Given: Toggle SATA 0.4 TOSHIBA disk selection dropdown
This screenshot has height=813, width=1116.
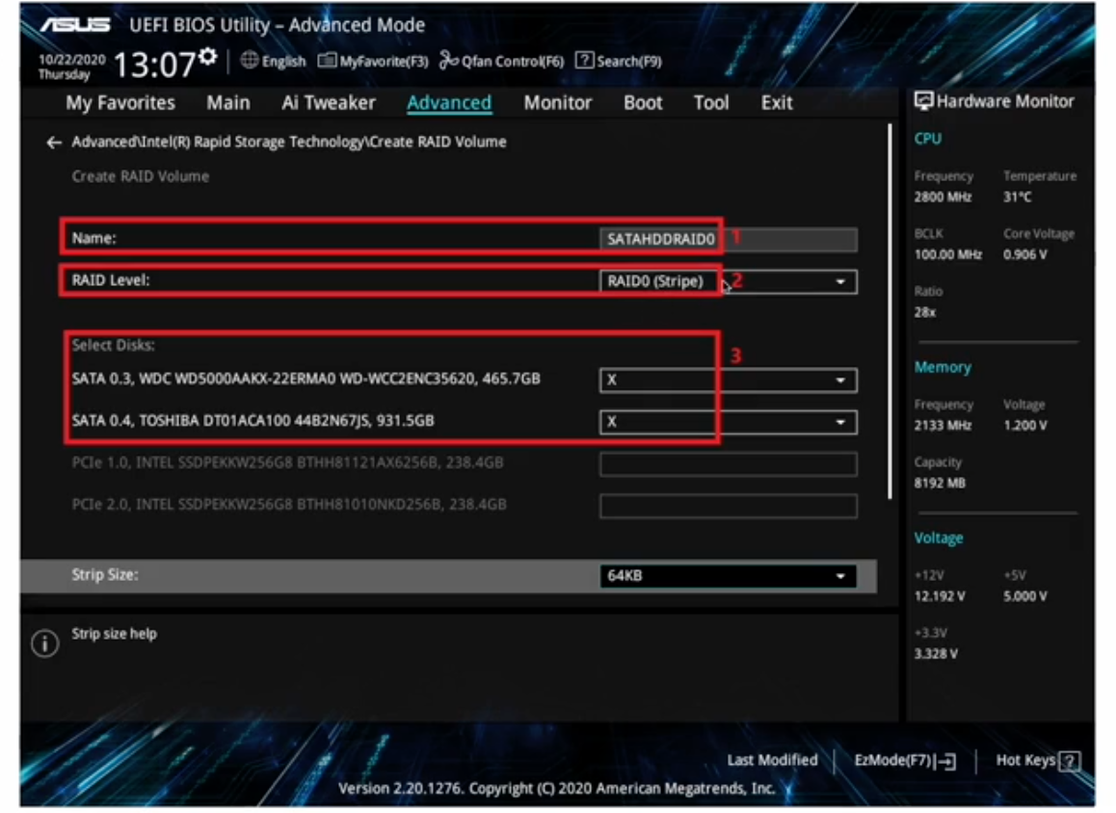Looking at the screenshot, I should (x=729, y=423).
